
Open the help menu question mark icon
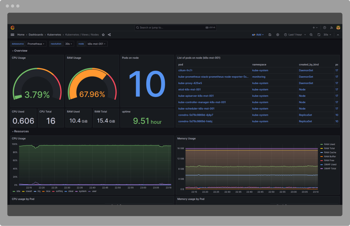324,27
